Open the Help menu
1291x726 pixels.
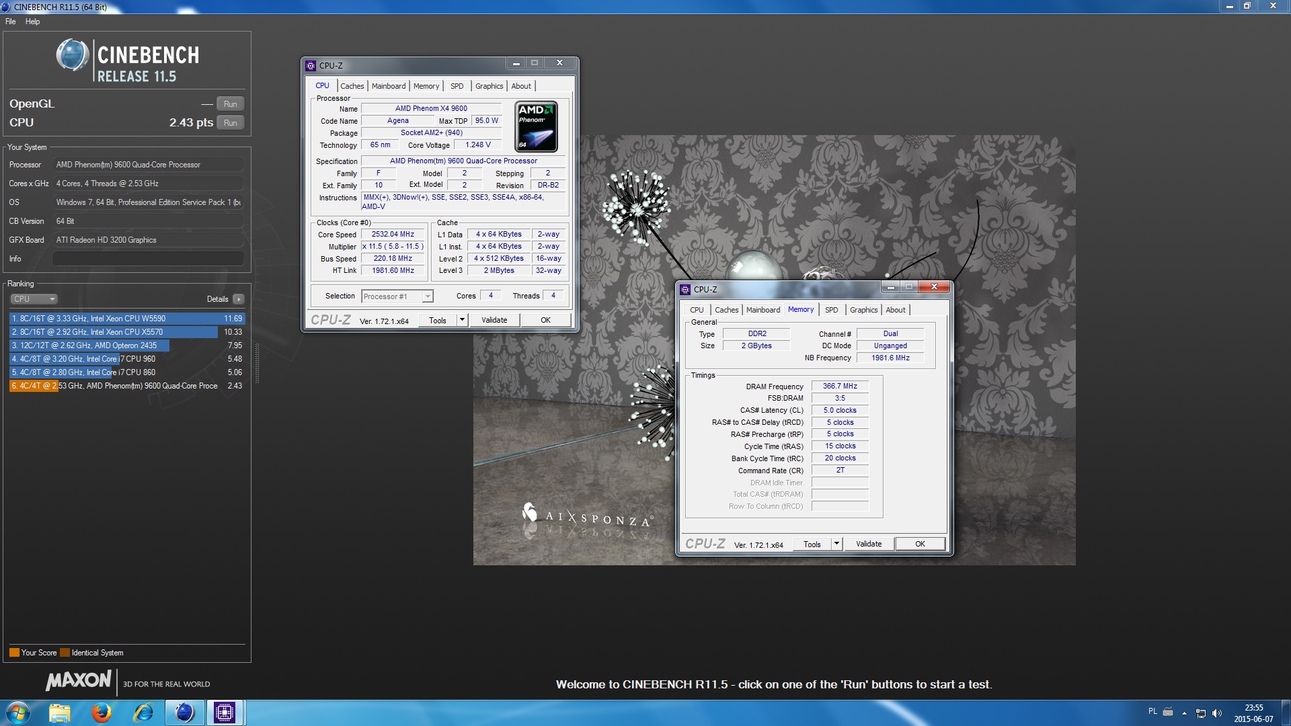[32, 22]
